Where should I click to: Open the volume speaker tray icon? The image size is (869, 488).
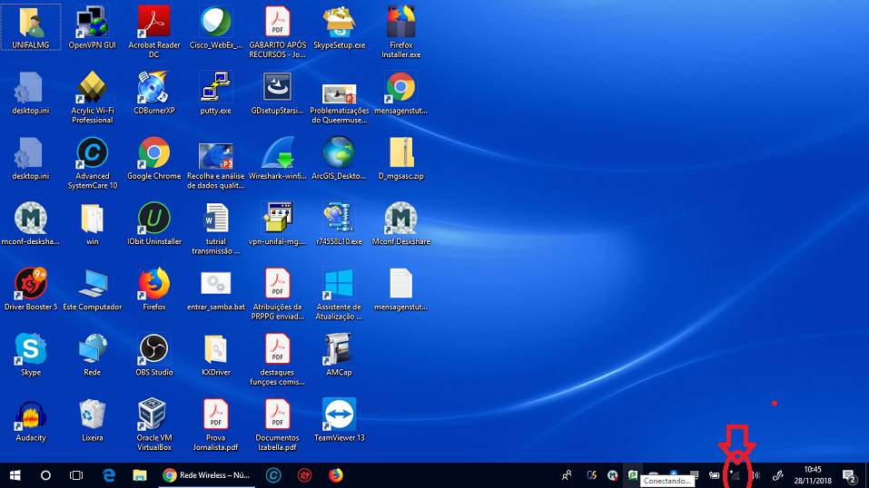coord(755,475)
